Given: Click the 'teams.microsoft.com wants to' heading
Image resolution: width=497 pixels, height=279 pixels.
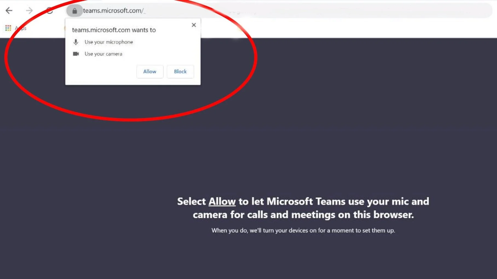Looking at the screenshot, I should (114, 30).
